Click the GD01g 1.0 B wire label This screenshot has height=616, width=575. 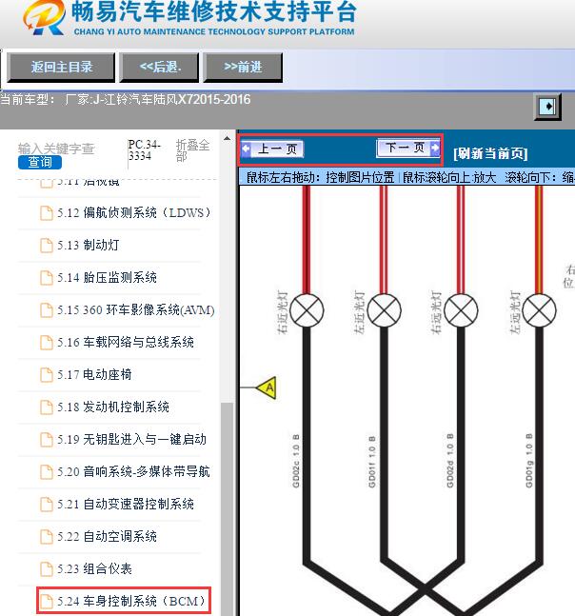pyautogui.click(x=529, y=461)
